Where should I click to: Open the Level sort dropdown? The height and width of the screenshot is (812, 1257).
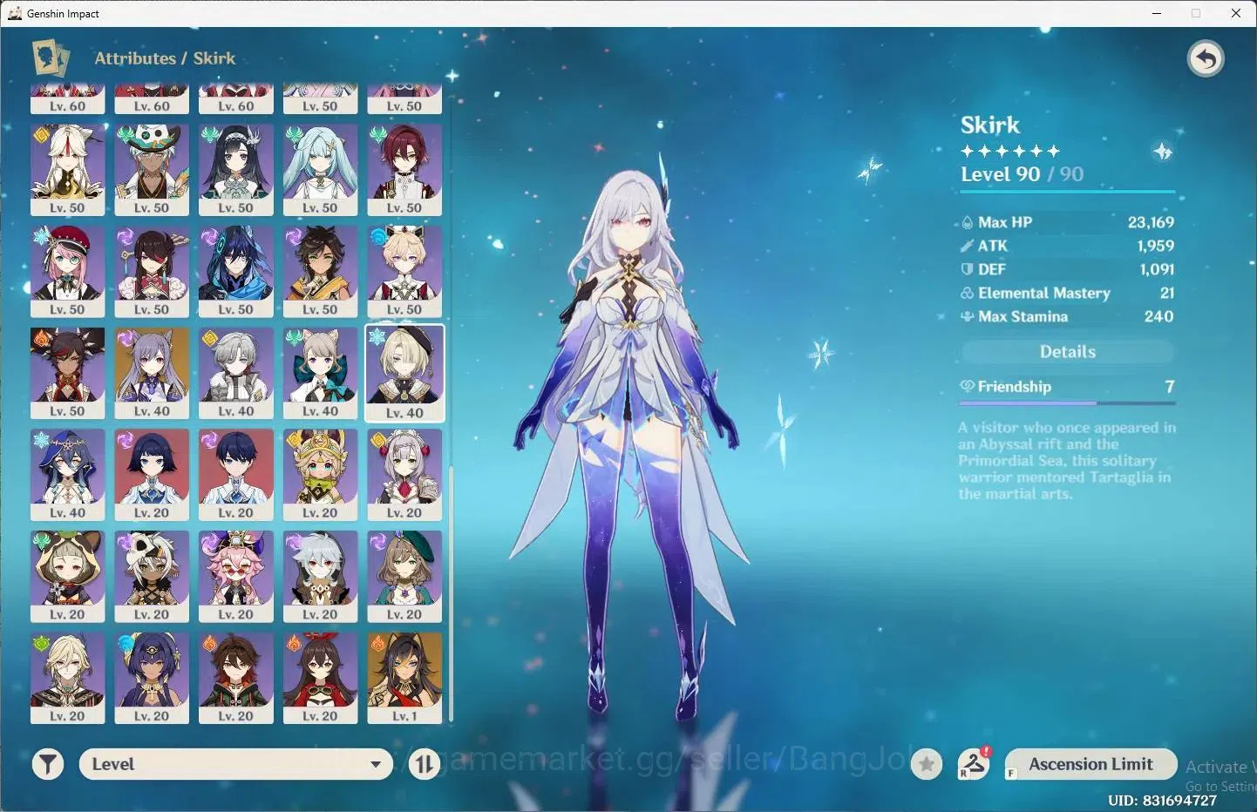[235, 764]
